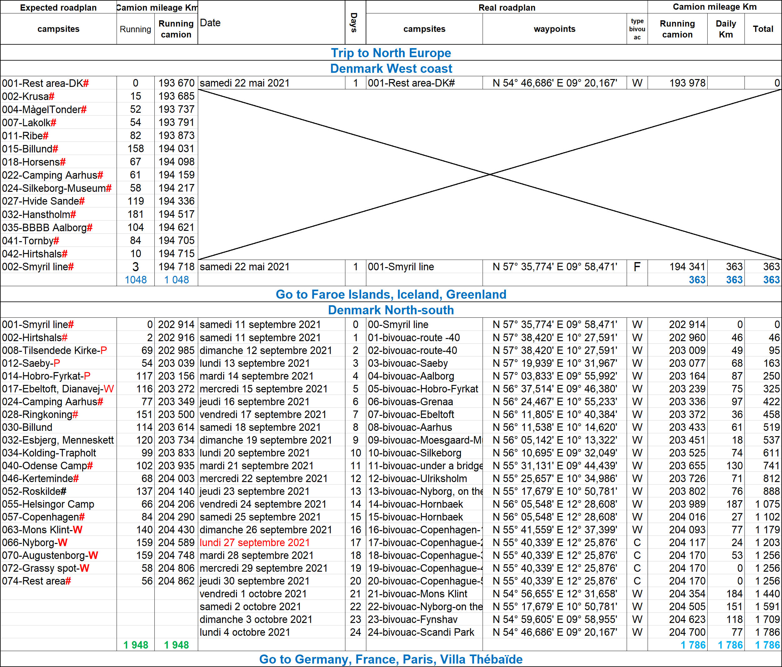This screenshot has width=782, height=667.
Task: Select the 'waypoints' column header
Action: coord(554,29)
